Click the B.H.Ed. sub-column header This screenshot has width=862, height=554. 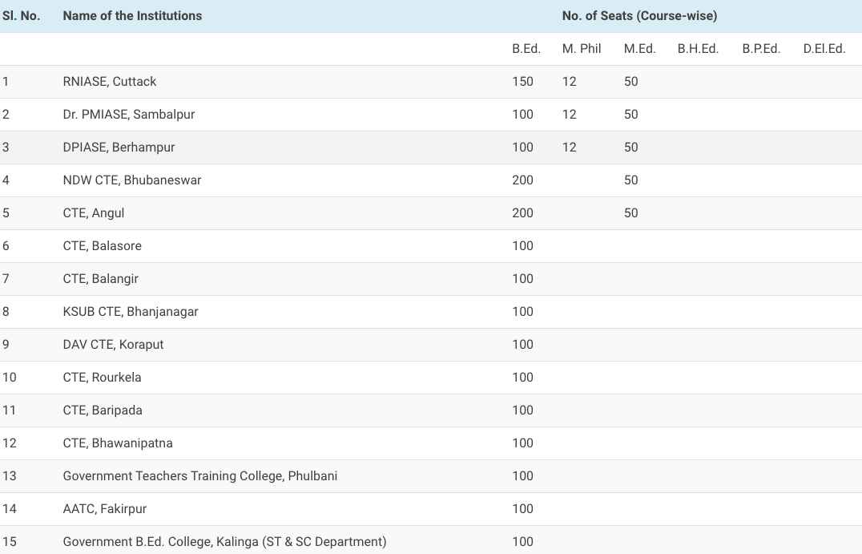[698, 49]
